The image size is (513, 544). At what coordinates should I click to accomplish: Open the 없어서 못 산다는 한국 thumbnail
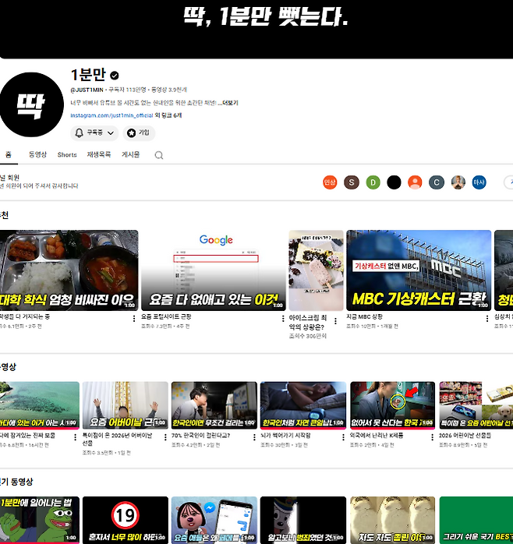pyautogui.click(x=393, y=405)
